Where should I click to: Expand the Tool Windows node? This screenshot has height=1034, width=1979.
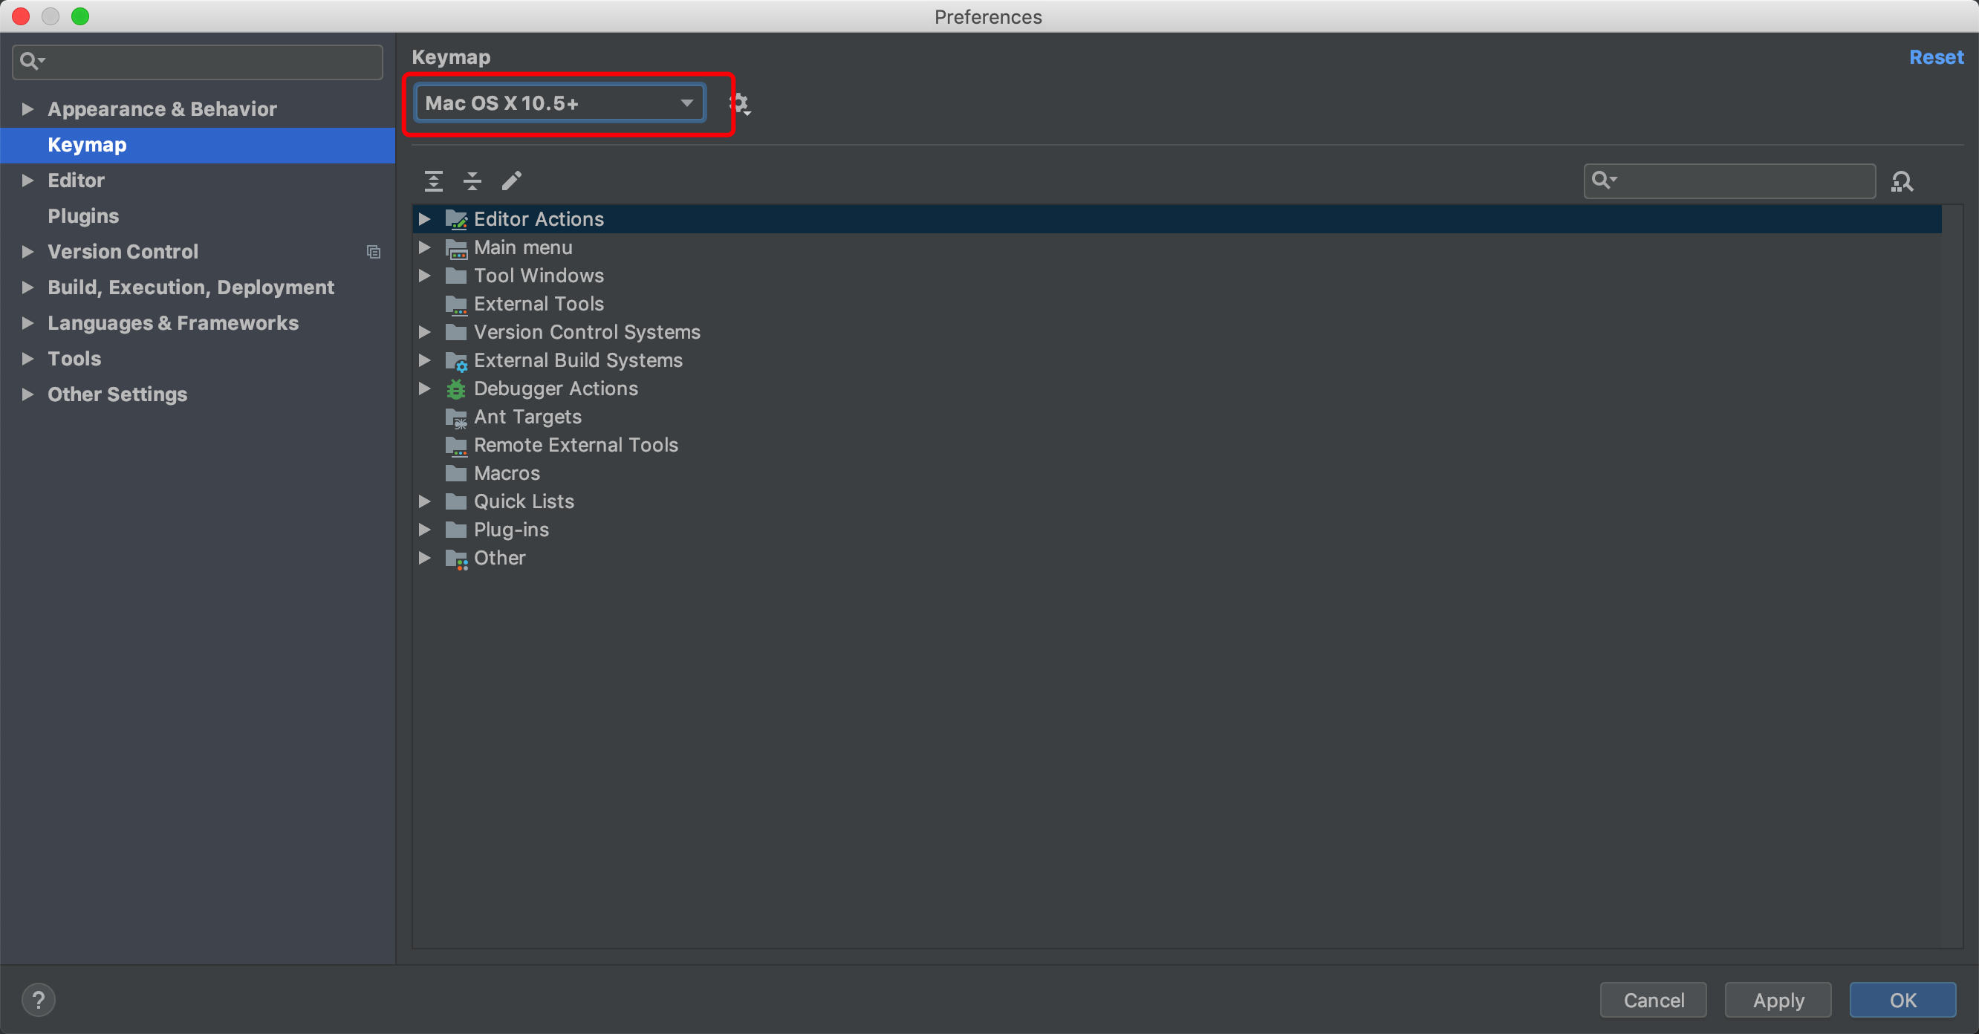(x=425, y=276)
